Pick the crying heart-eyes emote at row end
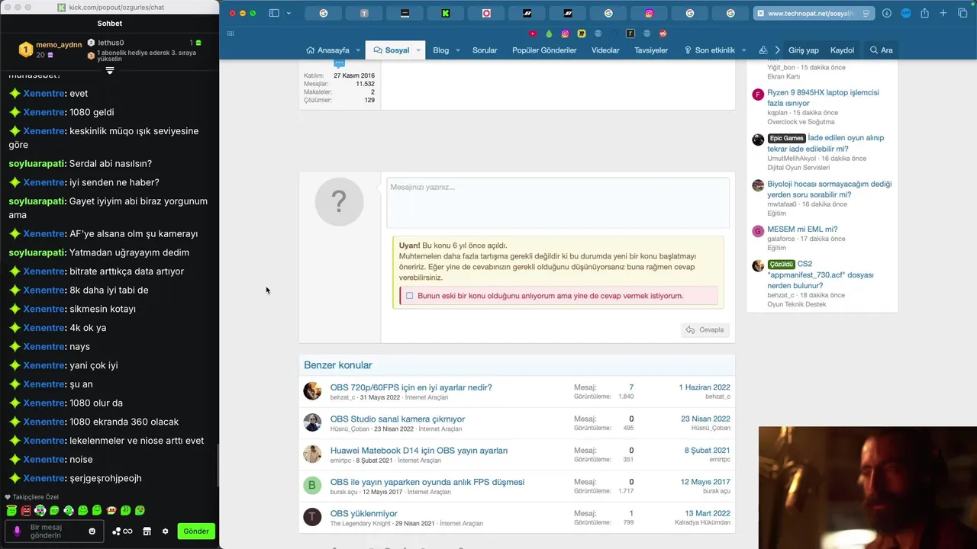Screen dimensions: 977x549 (x=140, y=510)
